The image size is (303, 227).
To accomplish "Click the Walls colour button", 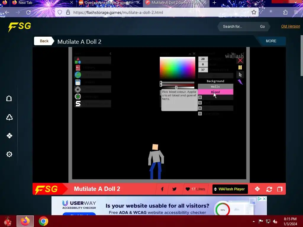I will coord(215,87).
